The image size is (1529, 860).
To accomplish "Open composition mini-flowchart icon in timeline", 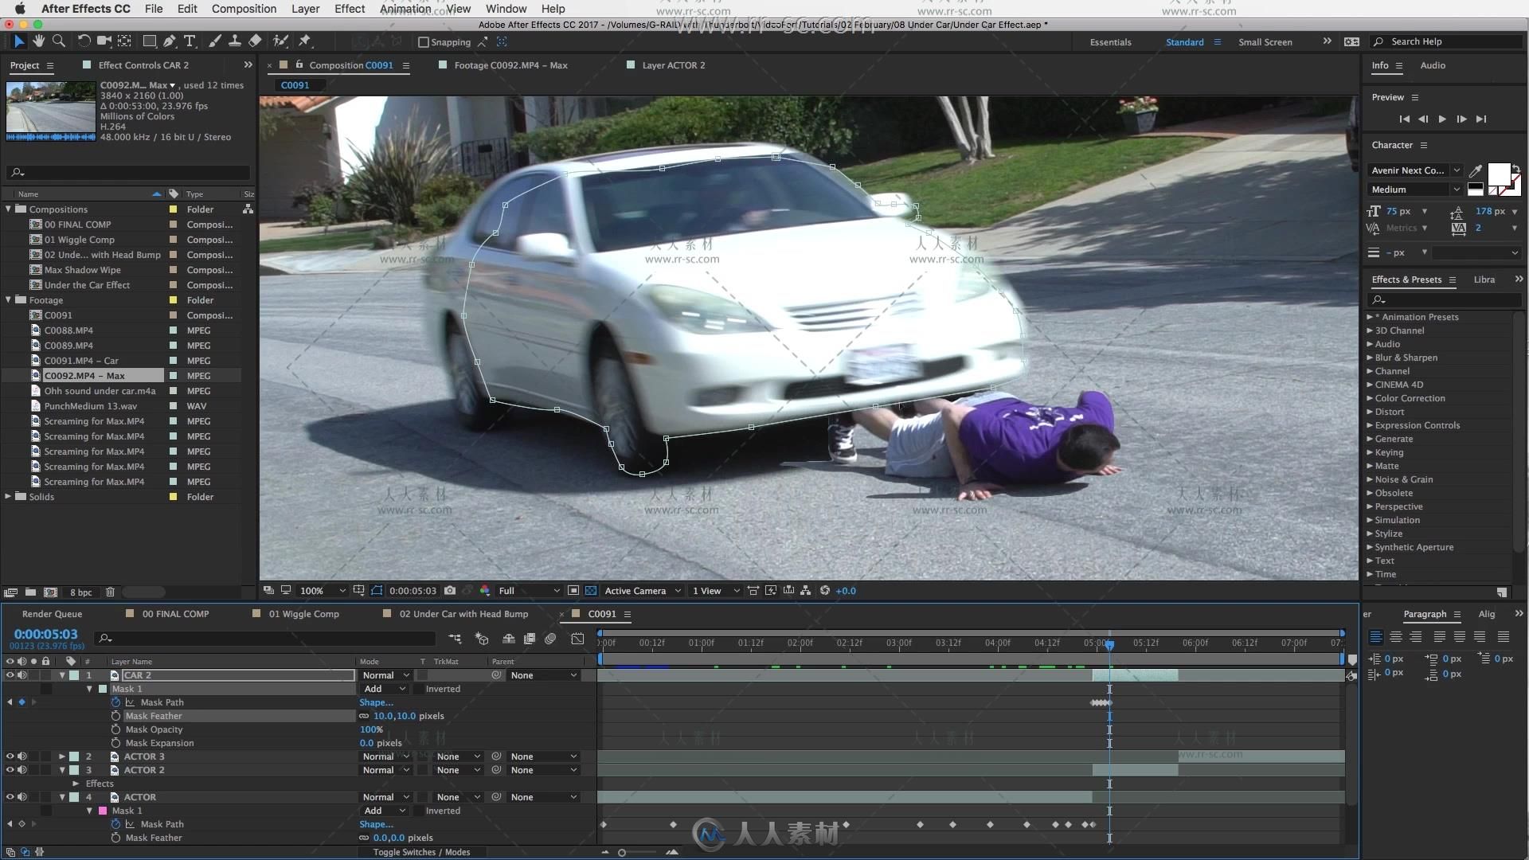I will coord(455,639).
